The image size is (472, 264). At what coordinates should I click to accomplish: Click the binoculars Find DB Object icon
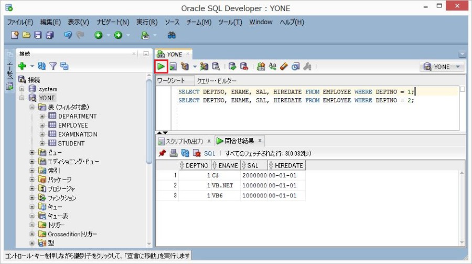pos(171,35)
